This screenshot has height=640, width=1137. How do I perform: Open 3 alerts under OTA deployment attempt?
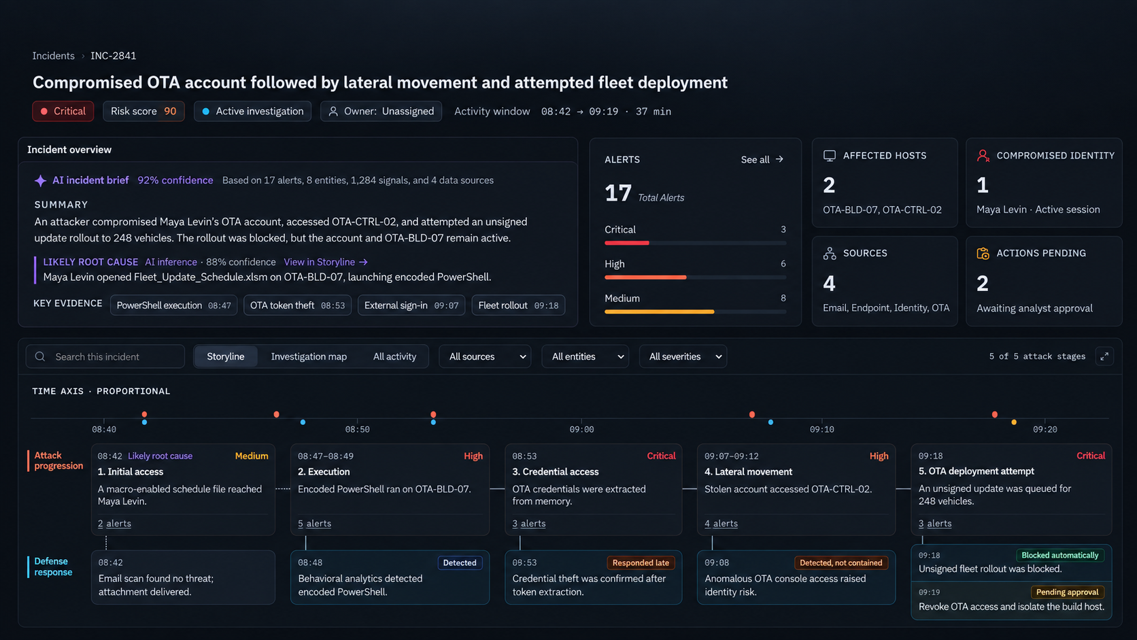tap(935, 524)
